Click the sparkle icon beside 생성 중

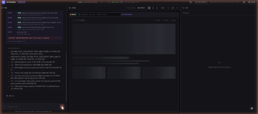pos(7,96)
